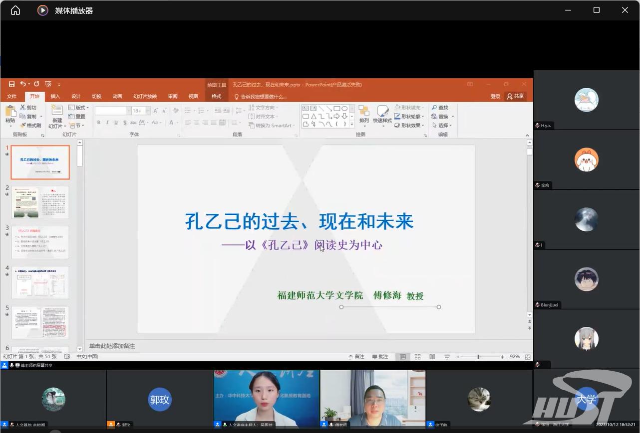The image size is (640, 433).
Task: Click the media player home icon
Action: pos(15,10)
